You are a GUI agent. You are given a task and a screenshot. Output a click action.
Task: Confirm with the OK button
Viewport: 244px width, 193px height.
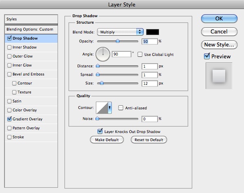[219, 18]
